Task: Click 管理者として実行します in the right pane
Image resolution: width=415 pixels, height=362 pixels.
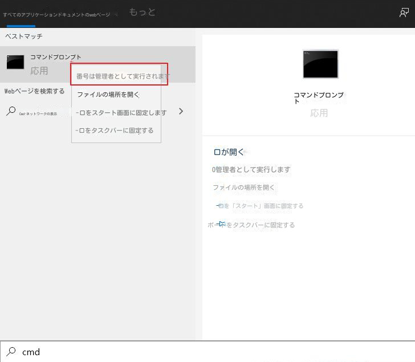Action: pos(251,169)
